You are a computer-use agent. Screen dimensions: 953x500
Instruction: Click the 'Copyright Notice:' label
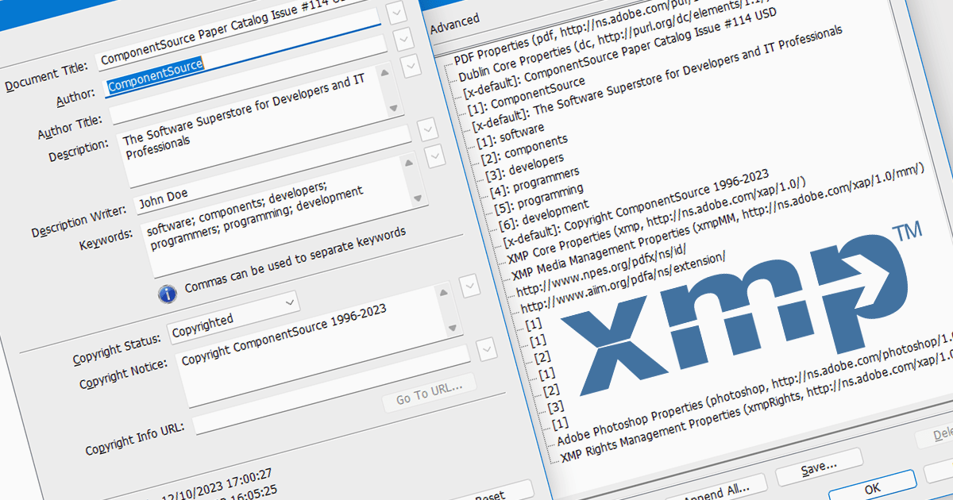coord(124,373)
